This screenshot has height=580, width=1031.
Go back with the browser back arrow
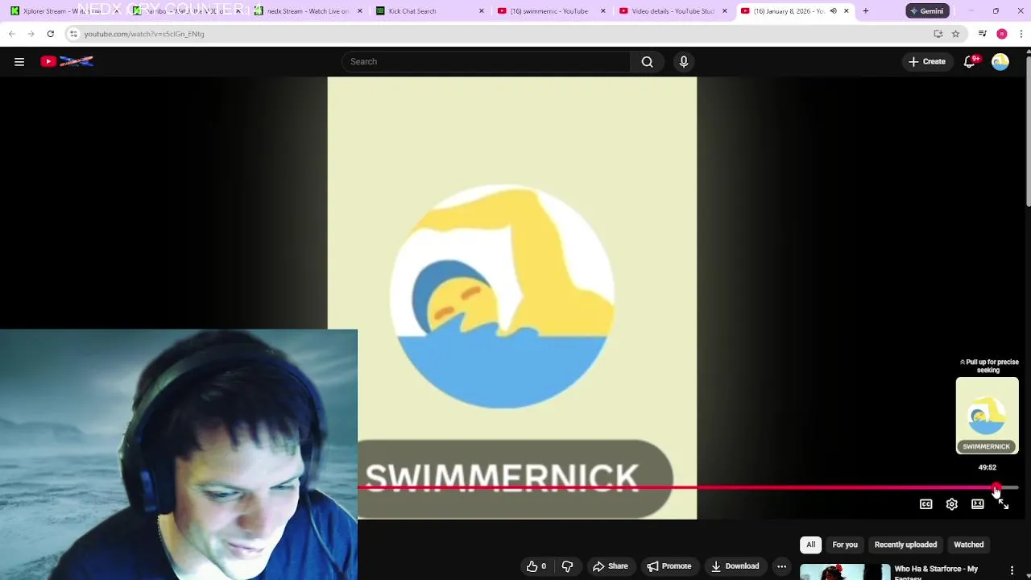(11, 34)
